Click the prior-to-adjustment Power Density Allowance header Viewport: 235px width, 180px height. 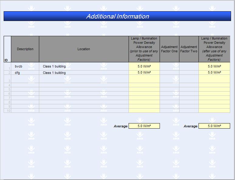click(x=144, y=49)
